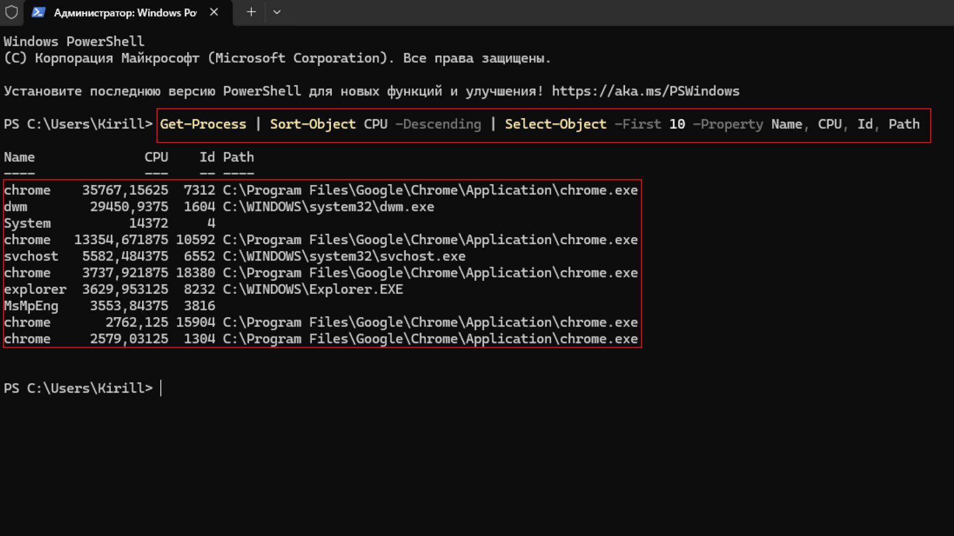Click the Select-Object cmdlet text

(x=556, y=124)
